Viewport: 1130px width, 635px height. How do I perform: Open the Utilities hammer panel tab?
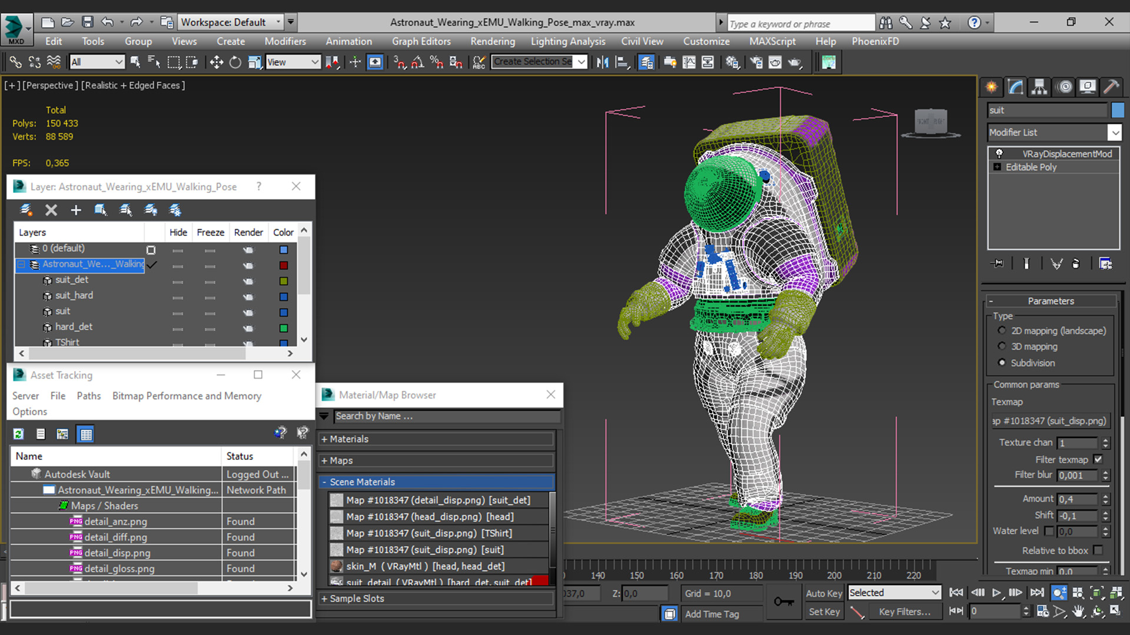1111,87
